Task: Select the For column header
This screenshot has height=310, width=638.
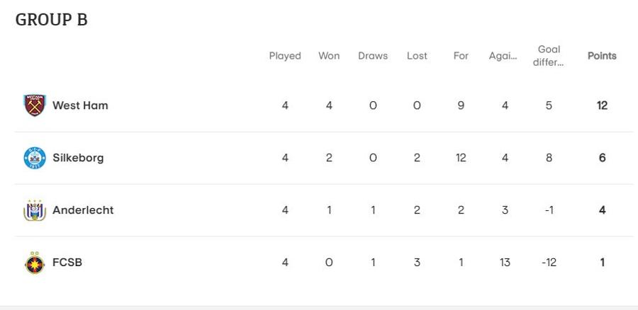Action: click(461, 56)
